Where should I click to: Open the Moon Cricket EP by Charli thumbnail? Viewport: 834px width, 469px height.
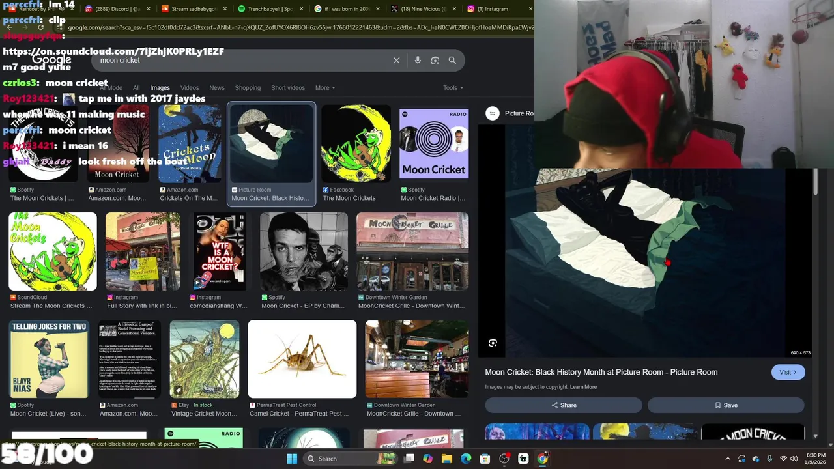point(304,251)
